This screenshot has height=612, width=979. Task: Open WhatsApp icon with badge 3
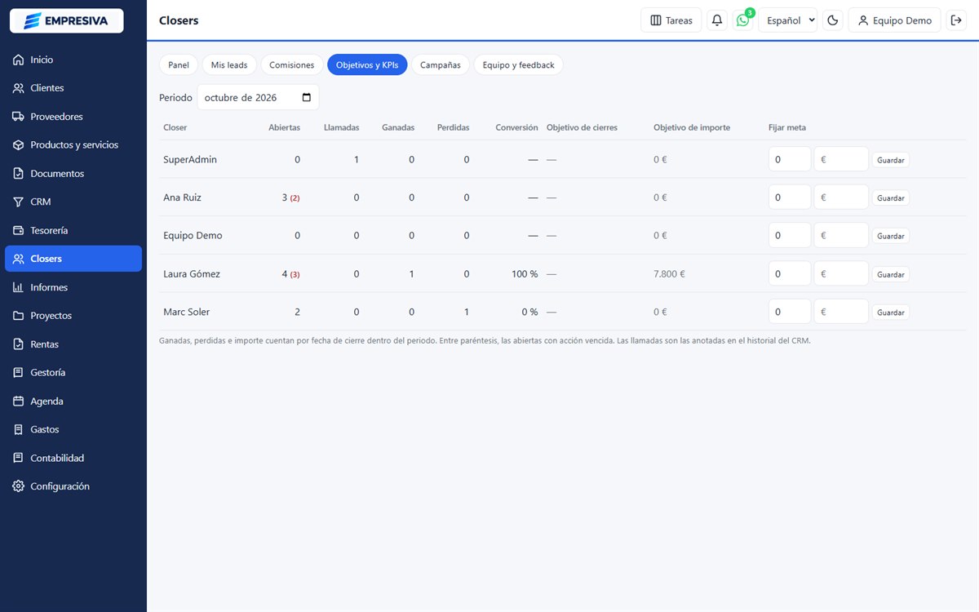pyautogui.click(x=743, y=20)
